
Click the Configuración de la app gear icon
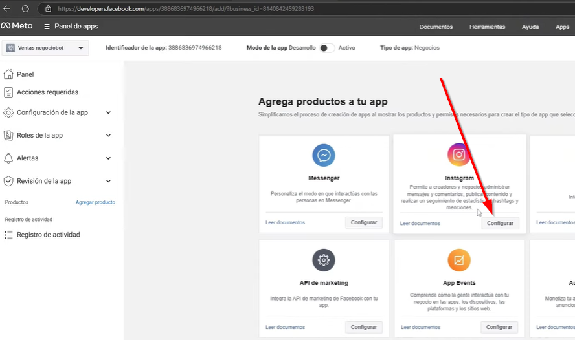click(x=8, y=112)
